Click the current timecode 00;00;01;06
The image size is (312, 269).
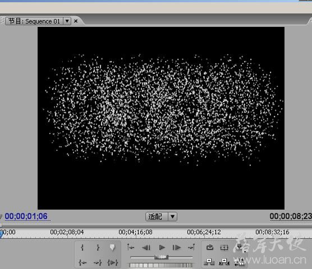(26, 216)
